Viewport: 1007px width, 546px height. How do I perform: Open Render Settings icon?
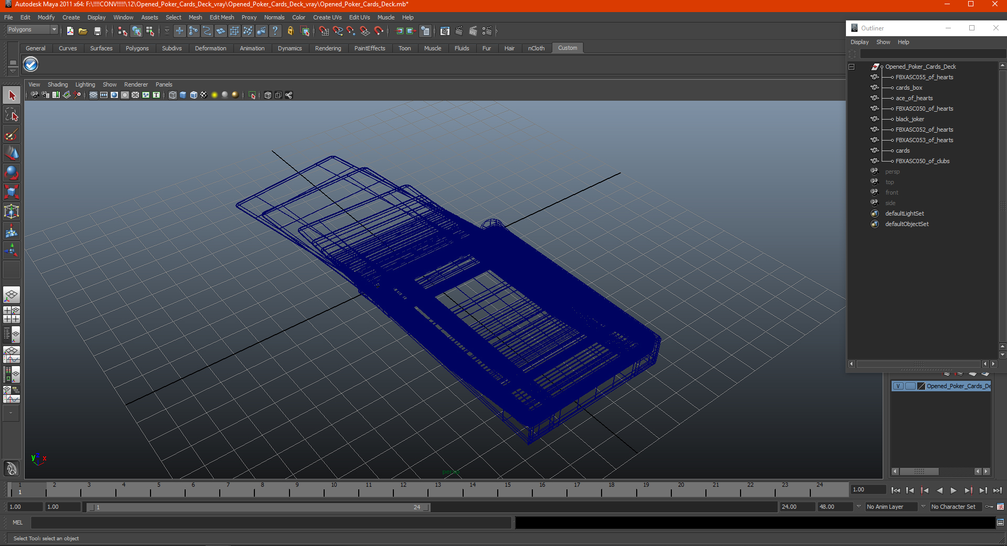pyautogui.click(x=487, y=31)
